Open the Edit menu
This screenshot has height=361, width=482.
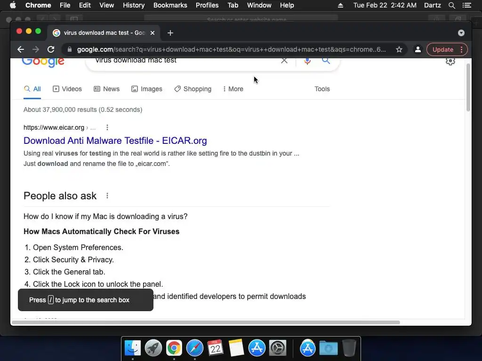pos(85,5)
